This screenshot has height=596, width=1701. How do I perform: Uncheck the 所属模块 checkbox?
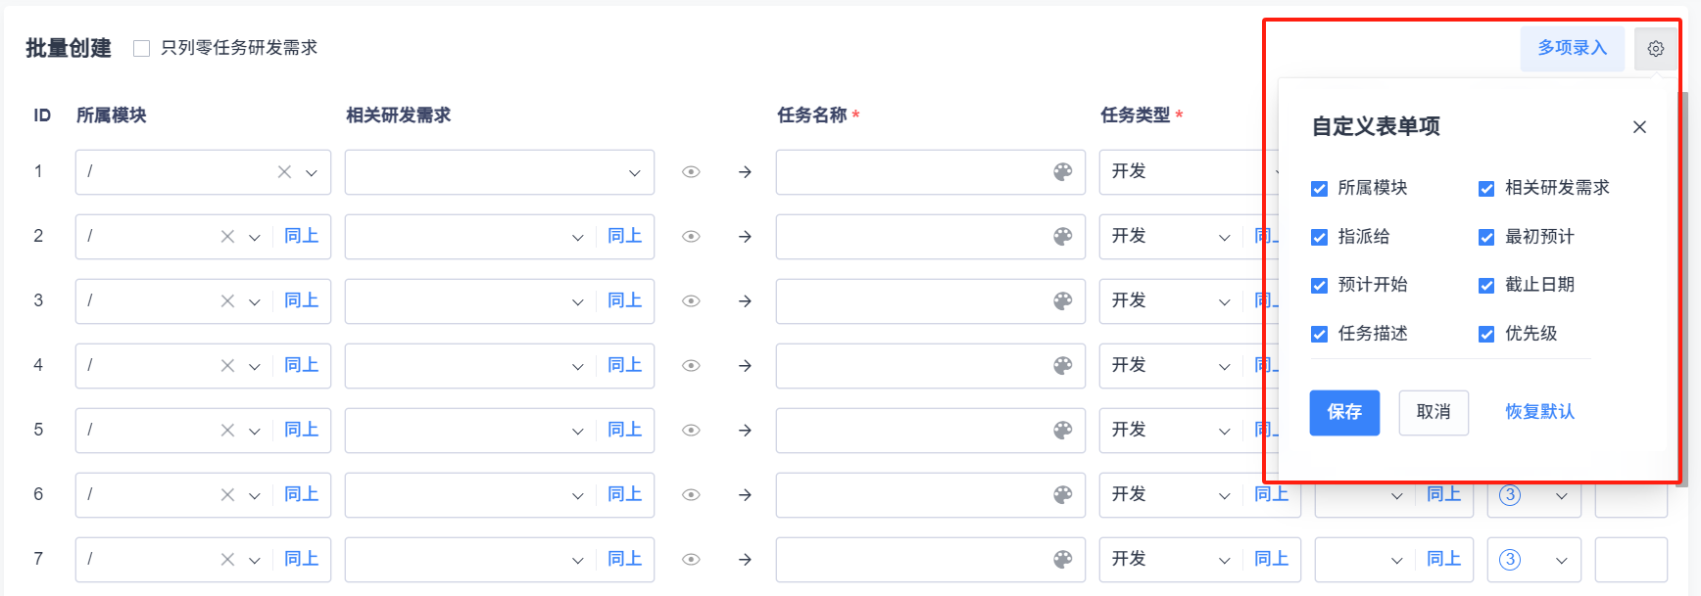(x=1320, y=189)
